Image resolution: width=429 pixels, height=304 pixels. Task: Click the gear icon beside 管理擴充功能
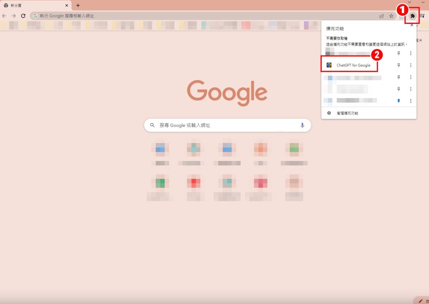click(x=329, y=113)
